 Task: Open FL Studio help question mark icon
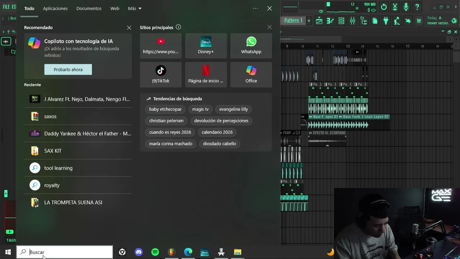click(417, 7)
